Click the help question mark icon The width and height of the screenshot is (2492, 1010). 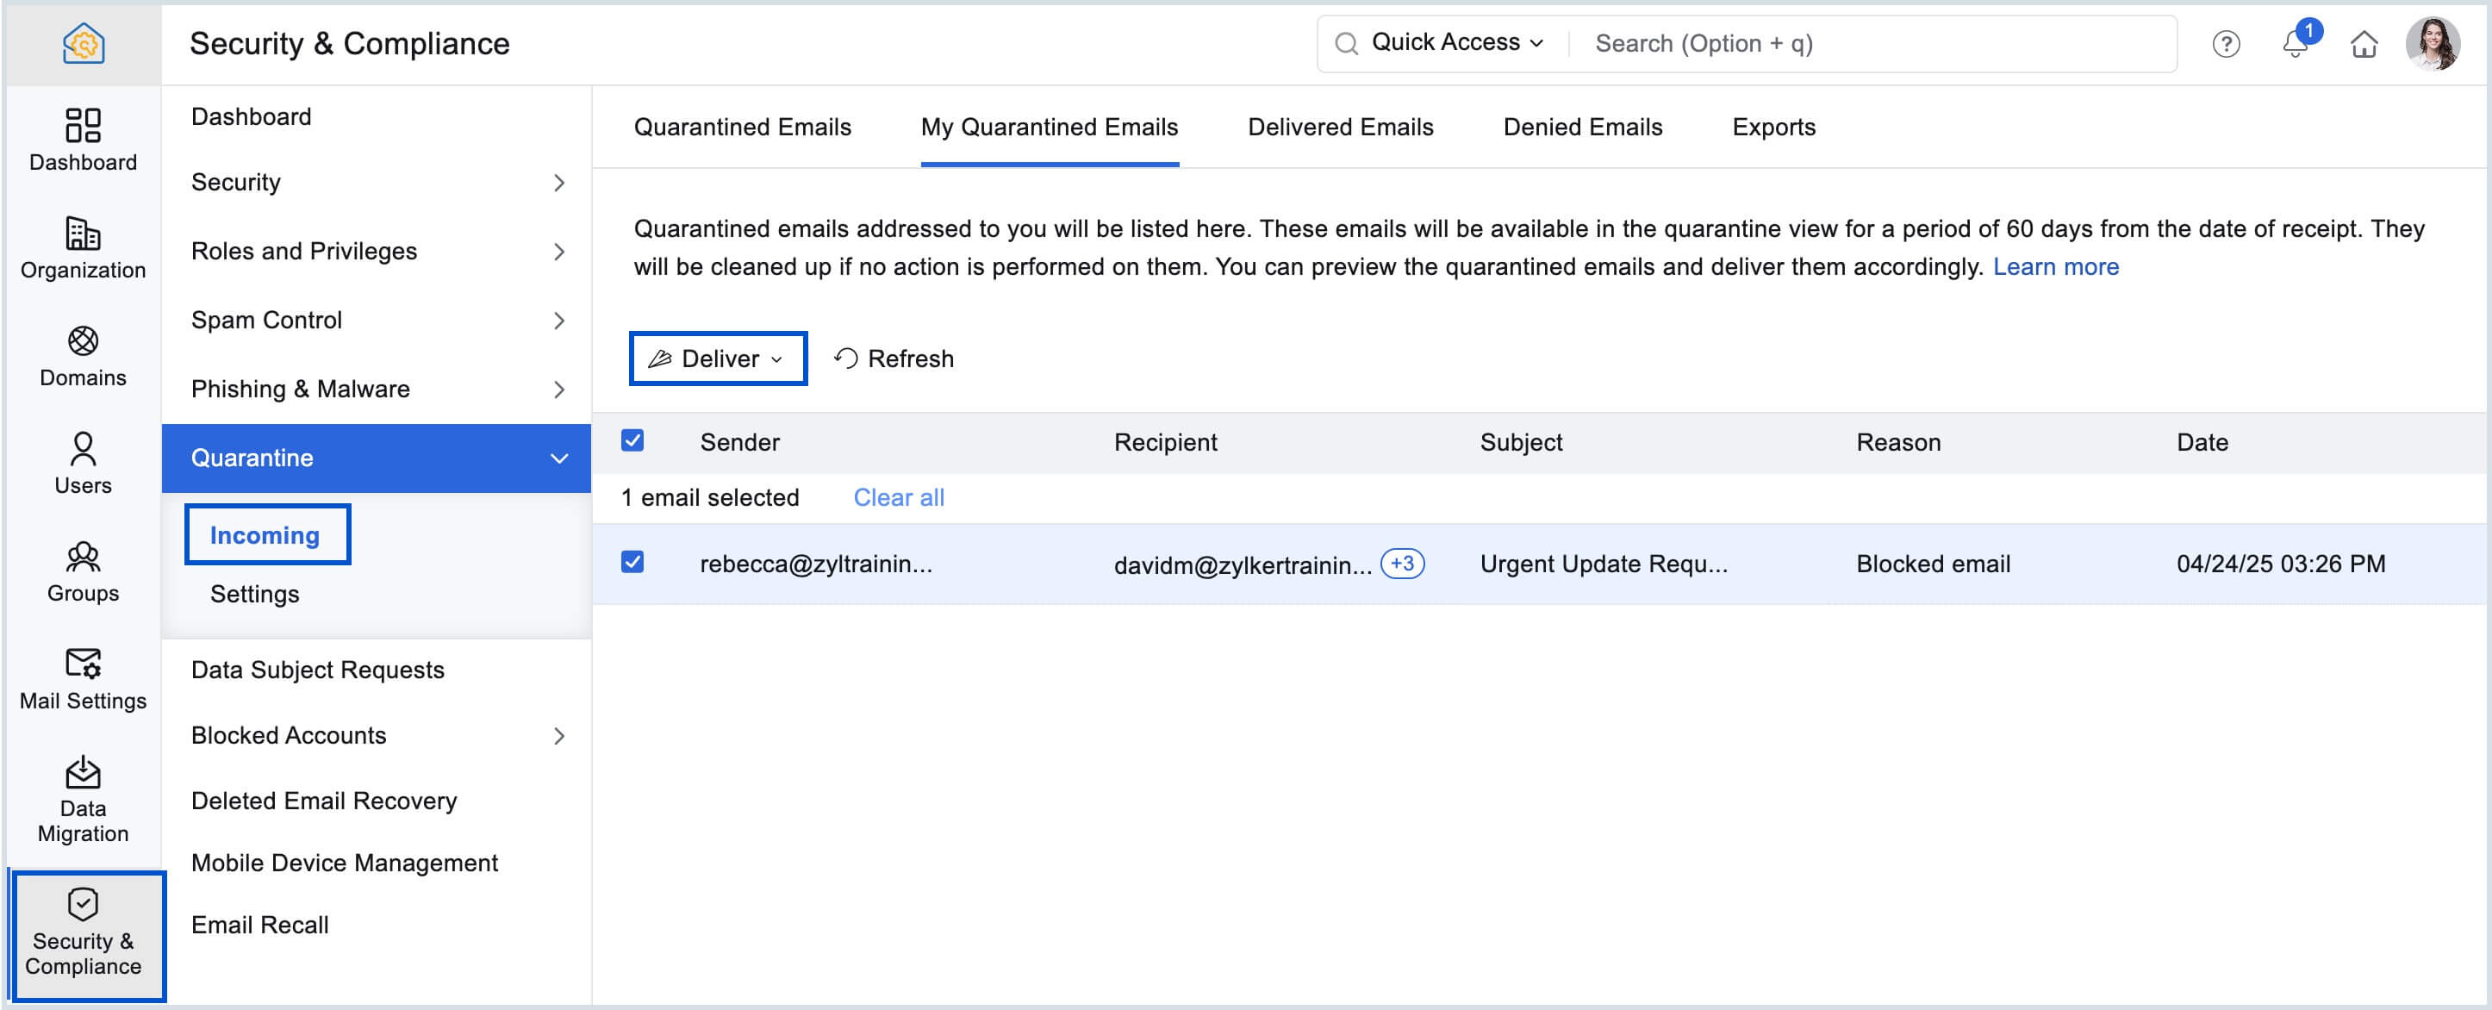2225,44
